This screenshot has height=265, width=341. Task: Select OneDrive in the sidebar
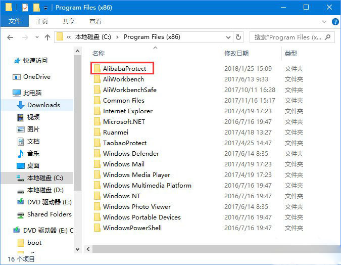(x=36, y=77)
